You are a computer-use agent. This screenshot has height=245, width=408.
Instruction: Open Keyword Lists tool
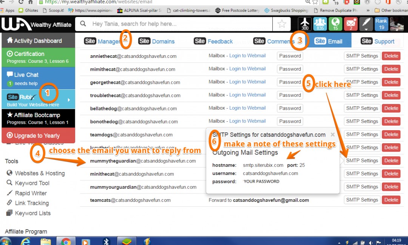point(28,213)
